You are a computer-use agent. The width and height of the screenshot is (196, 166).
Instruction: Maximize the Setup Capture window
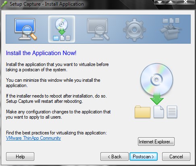click(171, 2)
